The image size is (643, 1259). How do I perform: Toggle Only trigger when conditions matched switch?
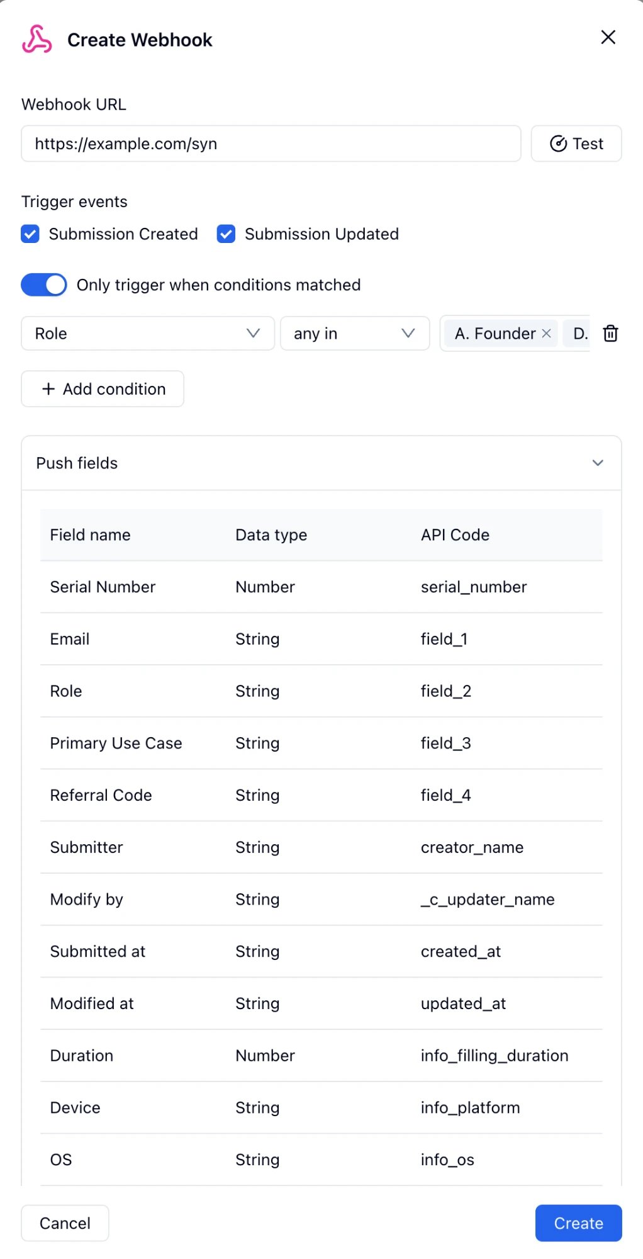coord(44,285)
